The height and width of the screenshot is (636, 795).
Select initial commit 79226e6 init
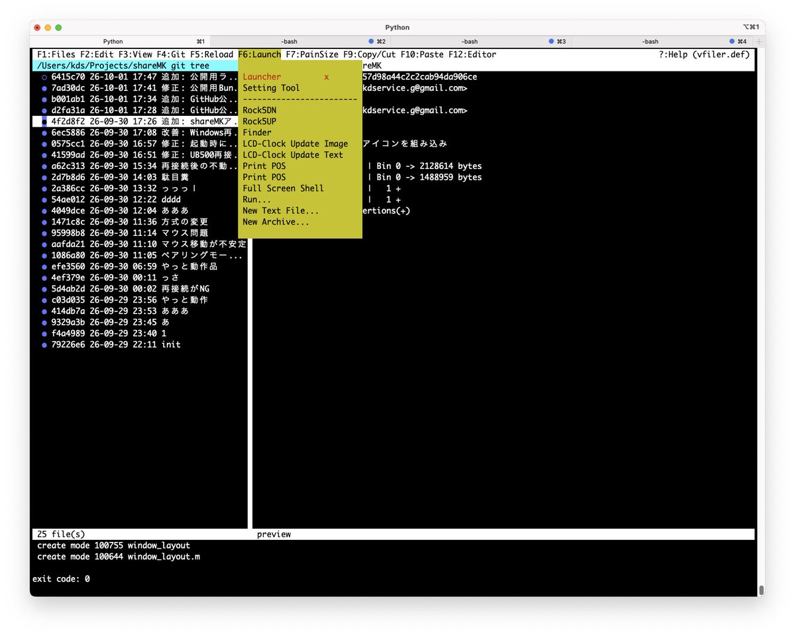(140, 344)
